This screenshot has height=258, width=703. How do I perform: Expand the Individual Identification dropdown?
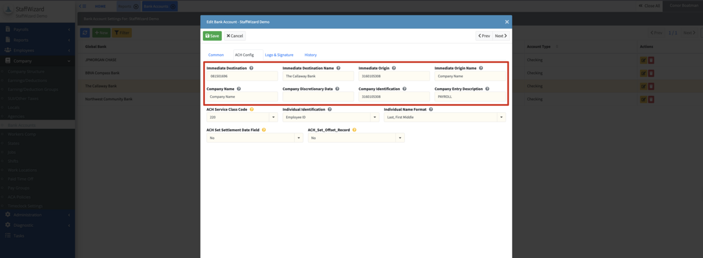(375, 117)
